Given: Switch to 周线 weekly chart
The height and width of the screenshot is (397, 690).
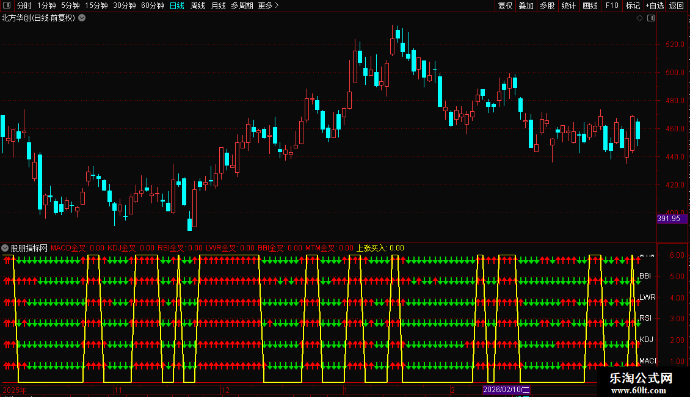Looking at the screenshot, I should 198,5.
